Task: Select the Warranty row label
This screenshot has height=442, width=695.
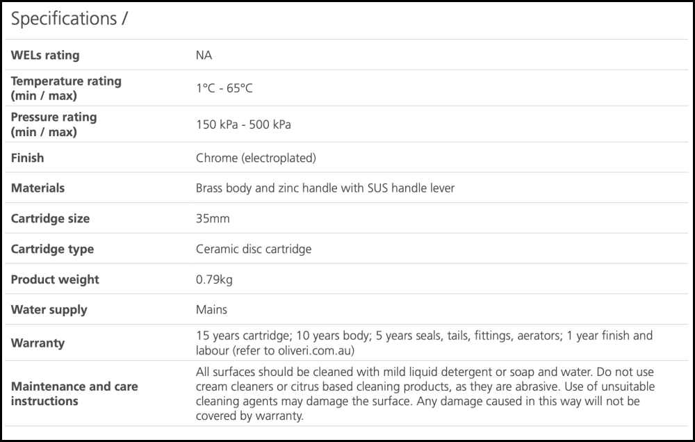Action: point(38,343)
